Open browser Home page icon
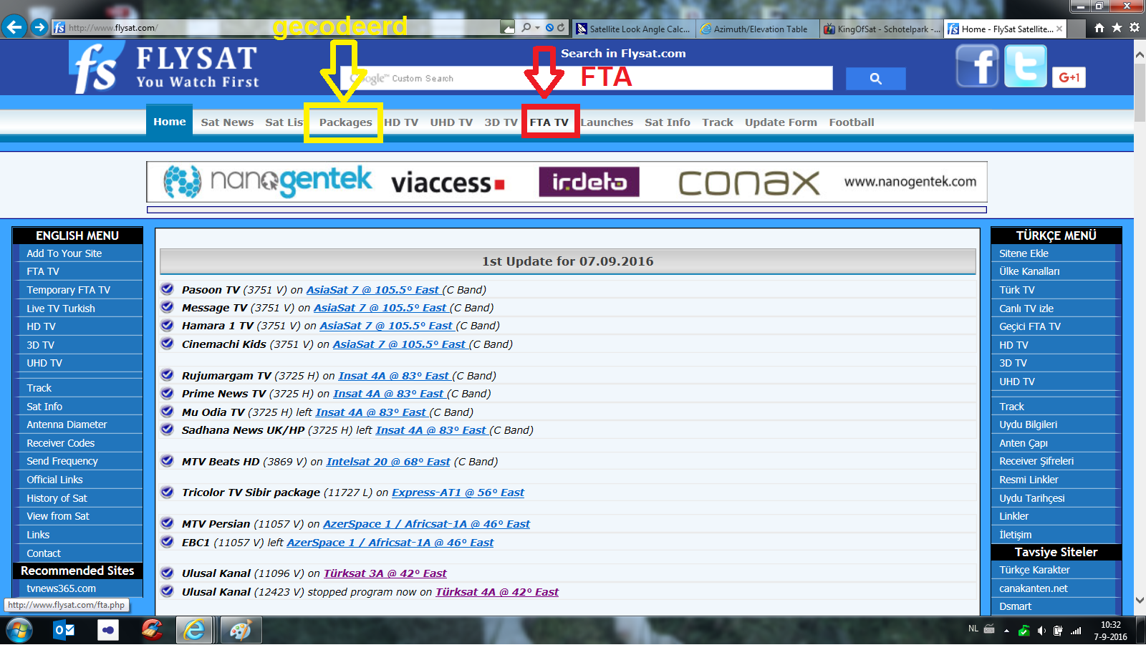Viewport: 1146px width, 650px height. point(1099,28)
